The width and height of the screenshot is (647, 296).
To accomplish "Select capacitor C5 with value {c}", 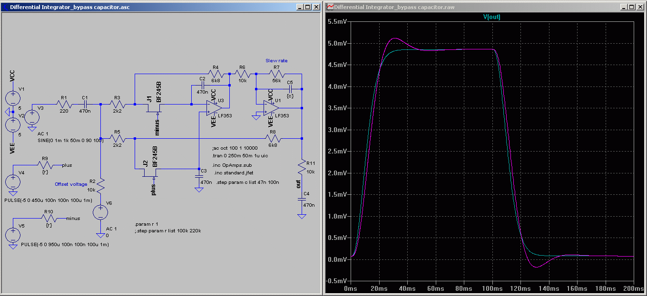I will pos(290,88).
